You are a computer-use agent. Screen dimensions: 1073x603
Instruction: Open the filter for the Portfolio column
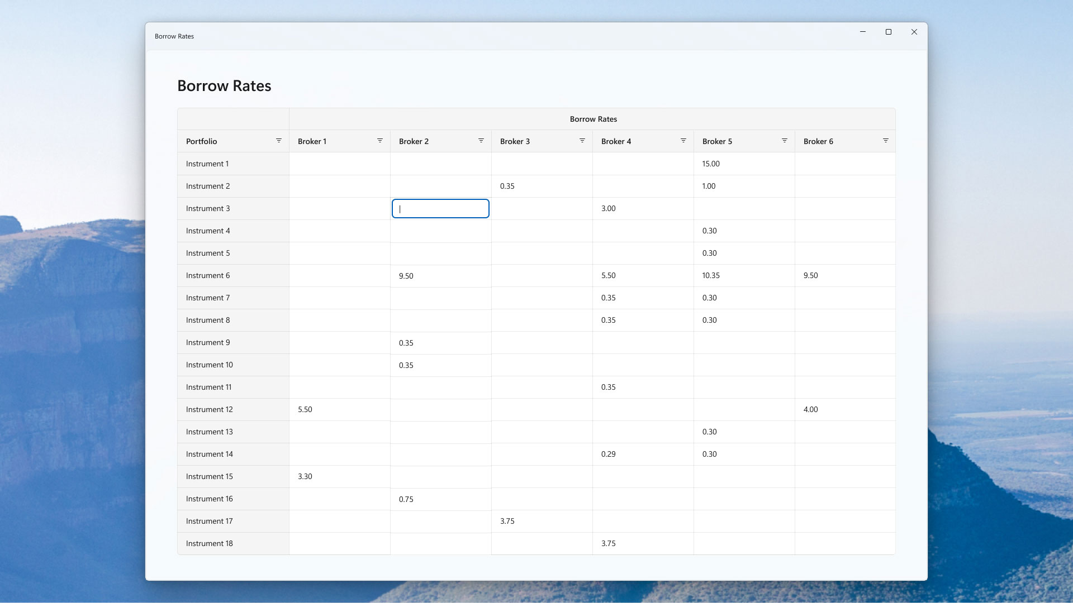(279, 141)
